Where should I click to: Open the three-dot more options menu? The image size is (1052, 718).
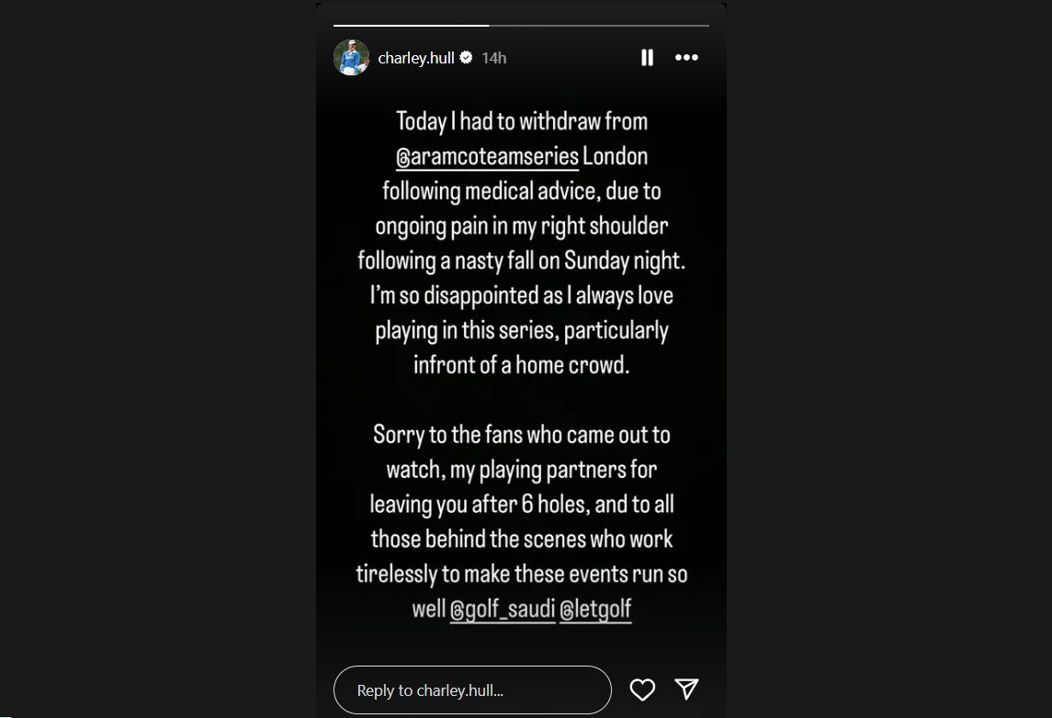tap(686, 58)
